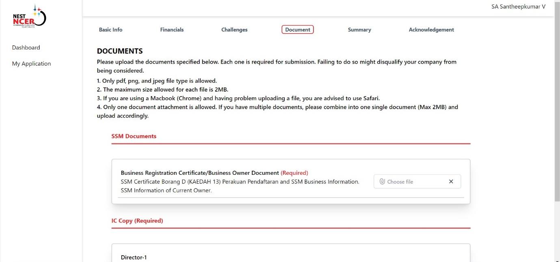Select the Director-1 card label

[x=134, y=257]
